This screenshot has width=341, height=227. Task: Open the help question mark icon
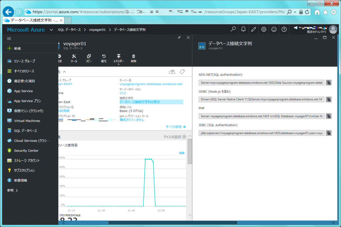click(x=284, y=29)
